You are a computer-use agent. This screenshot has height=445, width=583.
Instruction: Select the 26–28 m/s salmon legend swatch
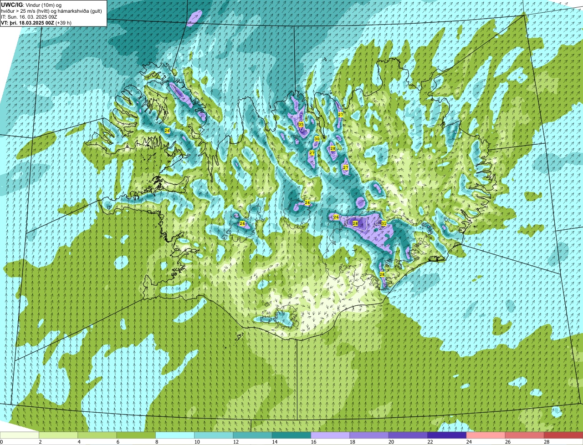coord(525,435)
